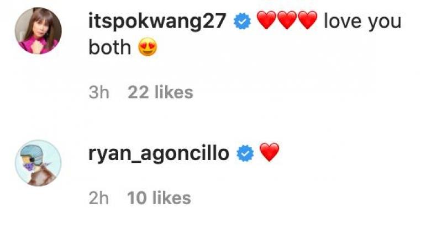Click verified badge next to ryan_agoncillo
Screen dimensions: 442x229
pos(245,153)
